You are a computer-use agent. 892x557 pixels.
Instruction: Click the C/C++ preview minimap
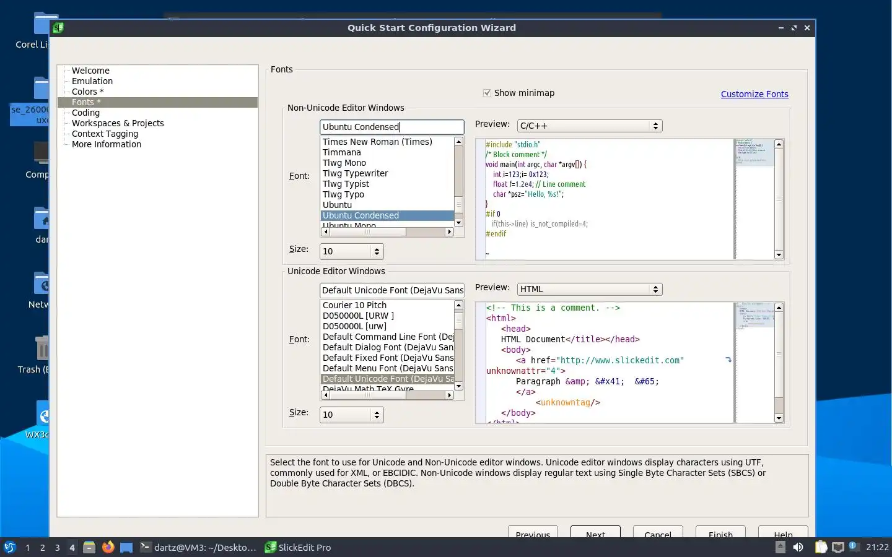click(754, 198)
